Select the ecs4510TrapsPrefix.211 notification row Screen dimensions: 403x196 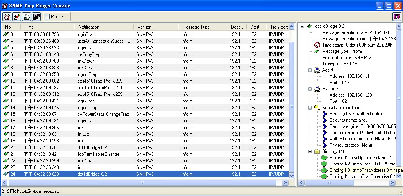pyautogui.click(x=145, y=88)
